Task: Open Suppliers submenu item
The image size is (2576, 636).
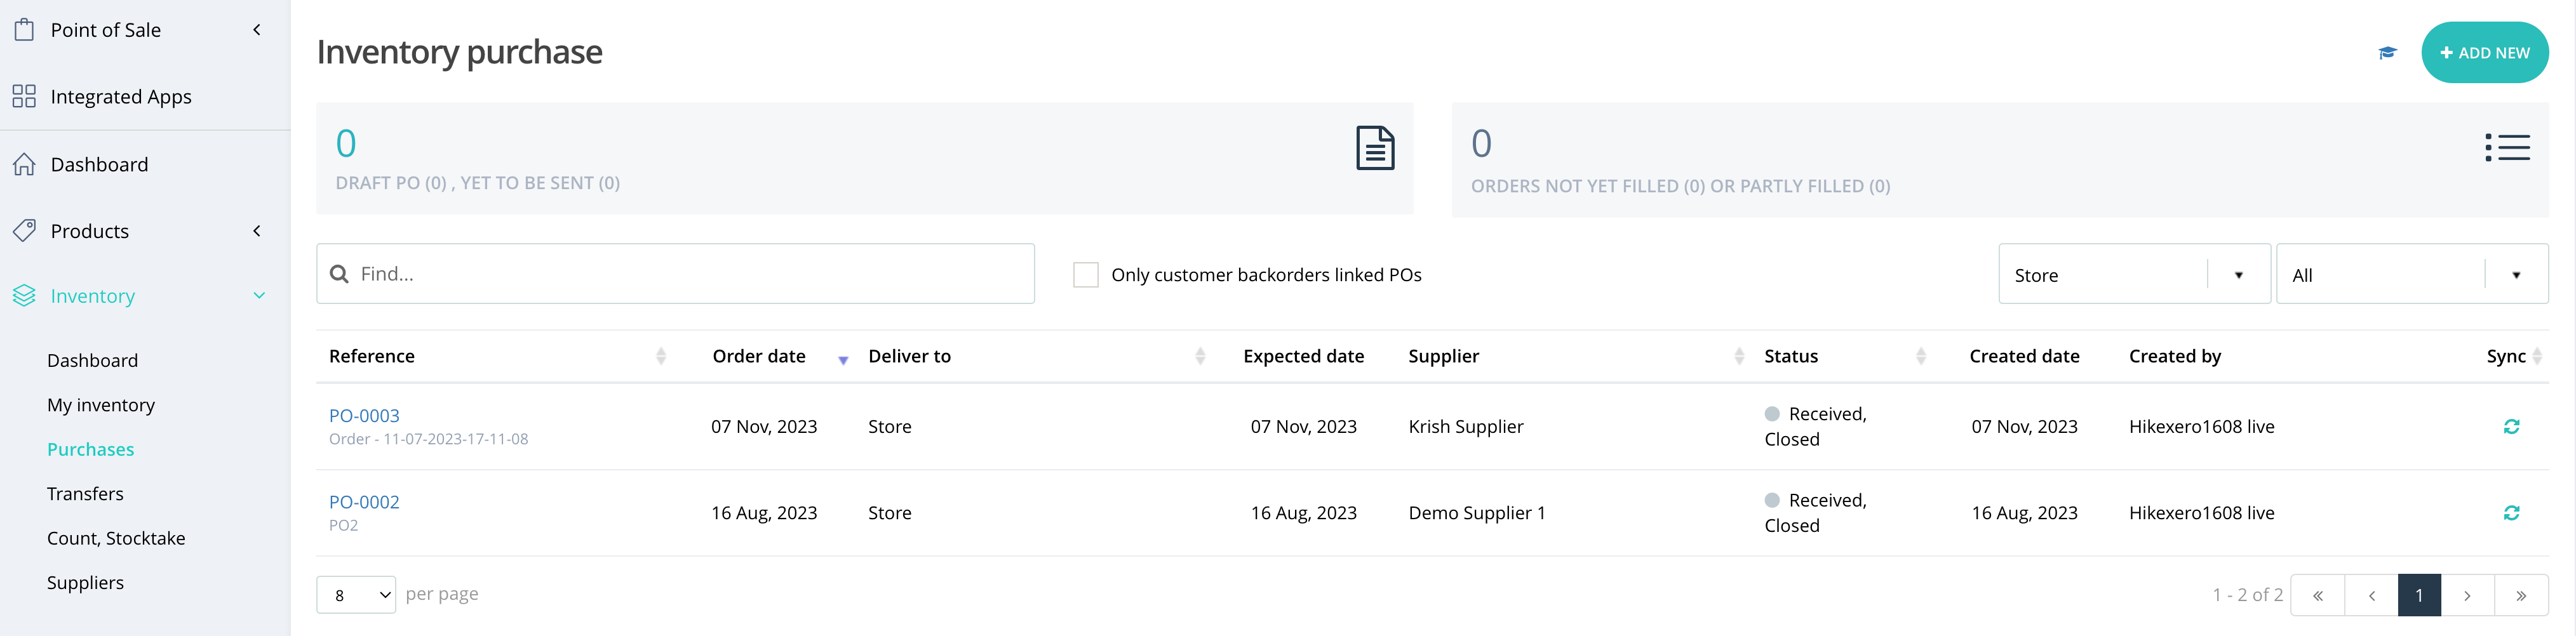Action: 85,583
